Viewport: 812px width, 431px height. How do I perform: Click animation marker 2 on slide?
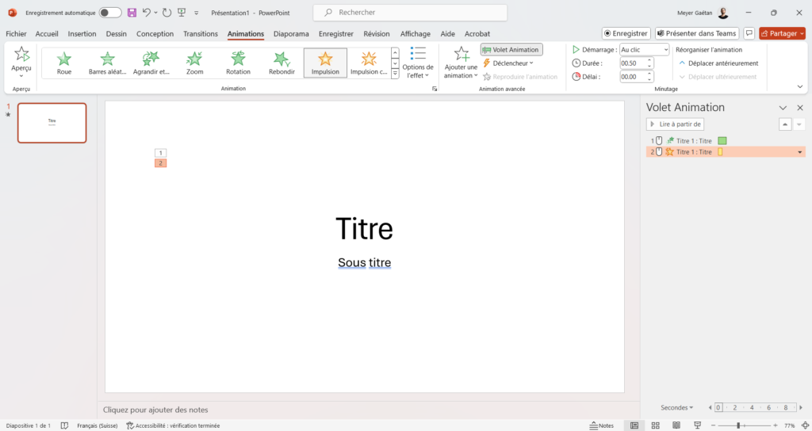(160, 163)
